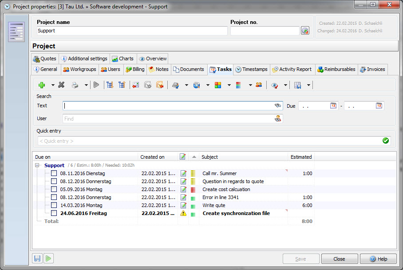
Task: Open the calendar picker for Due start date
Action: pos(333,106)
